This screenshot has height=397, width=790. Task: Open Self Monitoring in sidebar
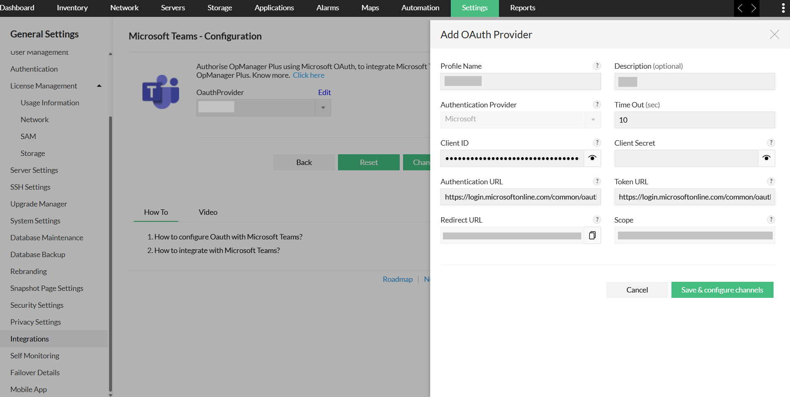(35, 356)
